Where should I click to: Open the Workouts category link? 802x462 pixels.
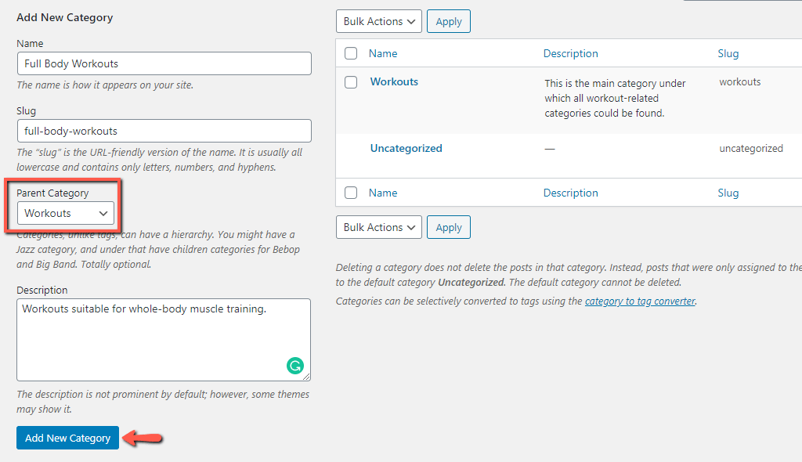(x=394, y=82)
